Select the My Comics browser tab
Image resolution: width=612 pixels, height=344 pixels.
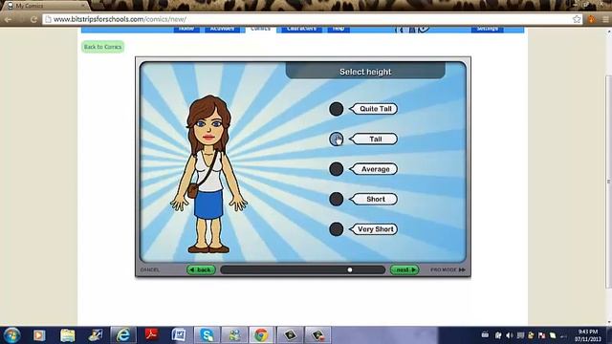coord(45,6)
